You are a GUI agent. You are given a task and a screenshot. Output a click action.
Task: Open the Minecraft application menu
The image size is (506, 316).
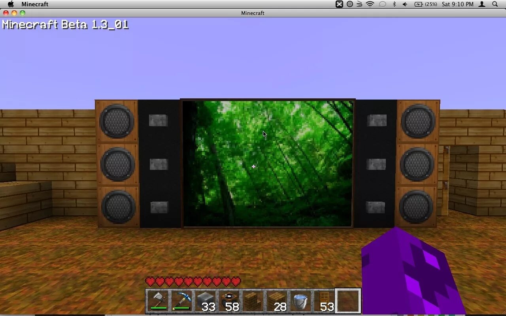click(x=35, y=4)
